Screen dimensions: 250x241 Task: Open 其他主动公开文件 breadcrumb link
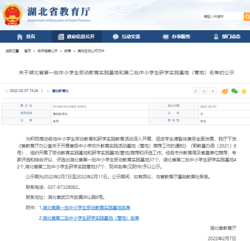point(91,51)
